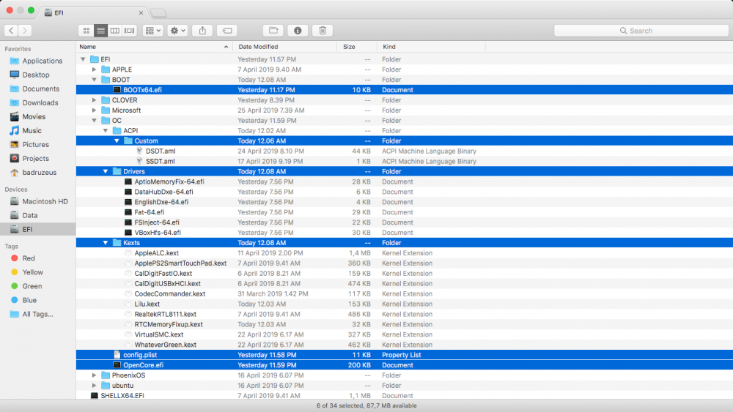Collapse the Custom folder
The height and width of the screenshot is (412, 733).
click(117, 141)
